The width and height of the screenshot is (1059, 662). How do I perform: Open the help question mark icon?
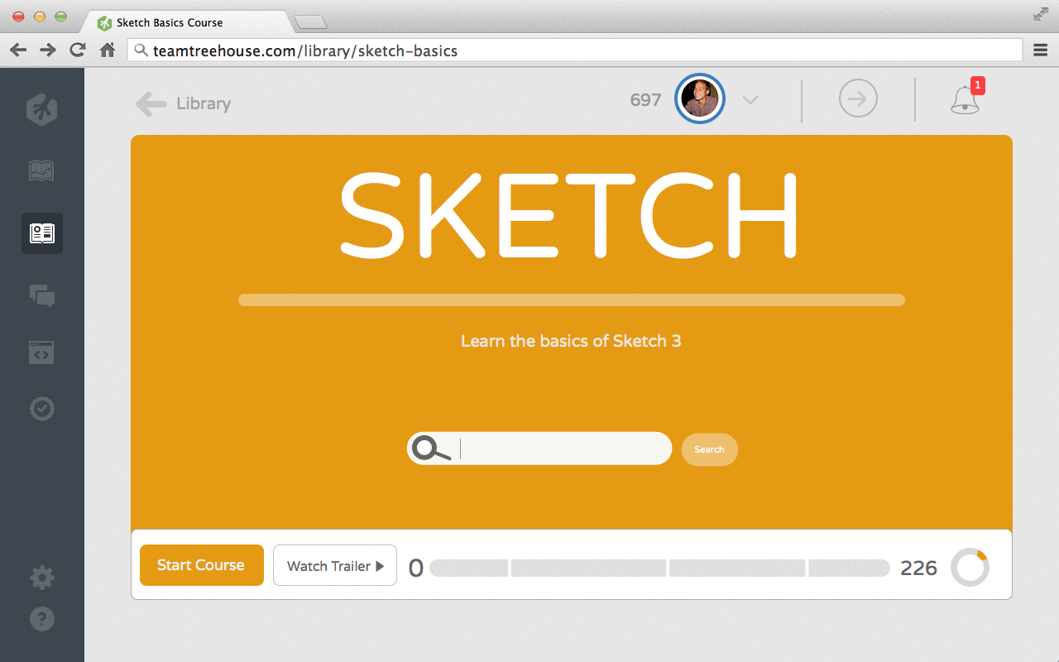(x=42, y=618)
